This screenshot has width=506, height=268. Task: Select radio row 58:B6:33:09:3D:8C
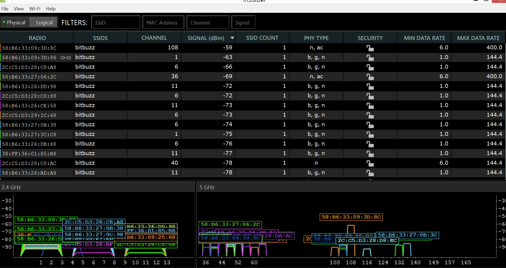(253, 48)
